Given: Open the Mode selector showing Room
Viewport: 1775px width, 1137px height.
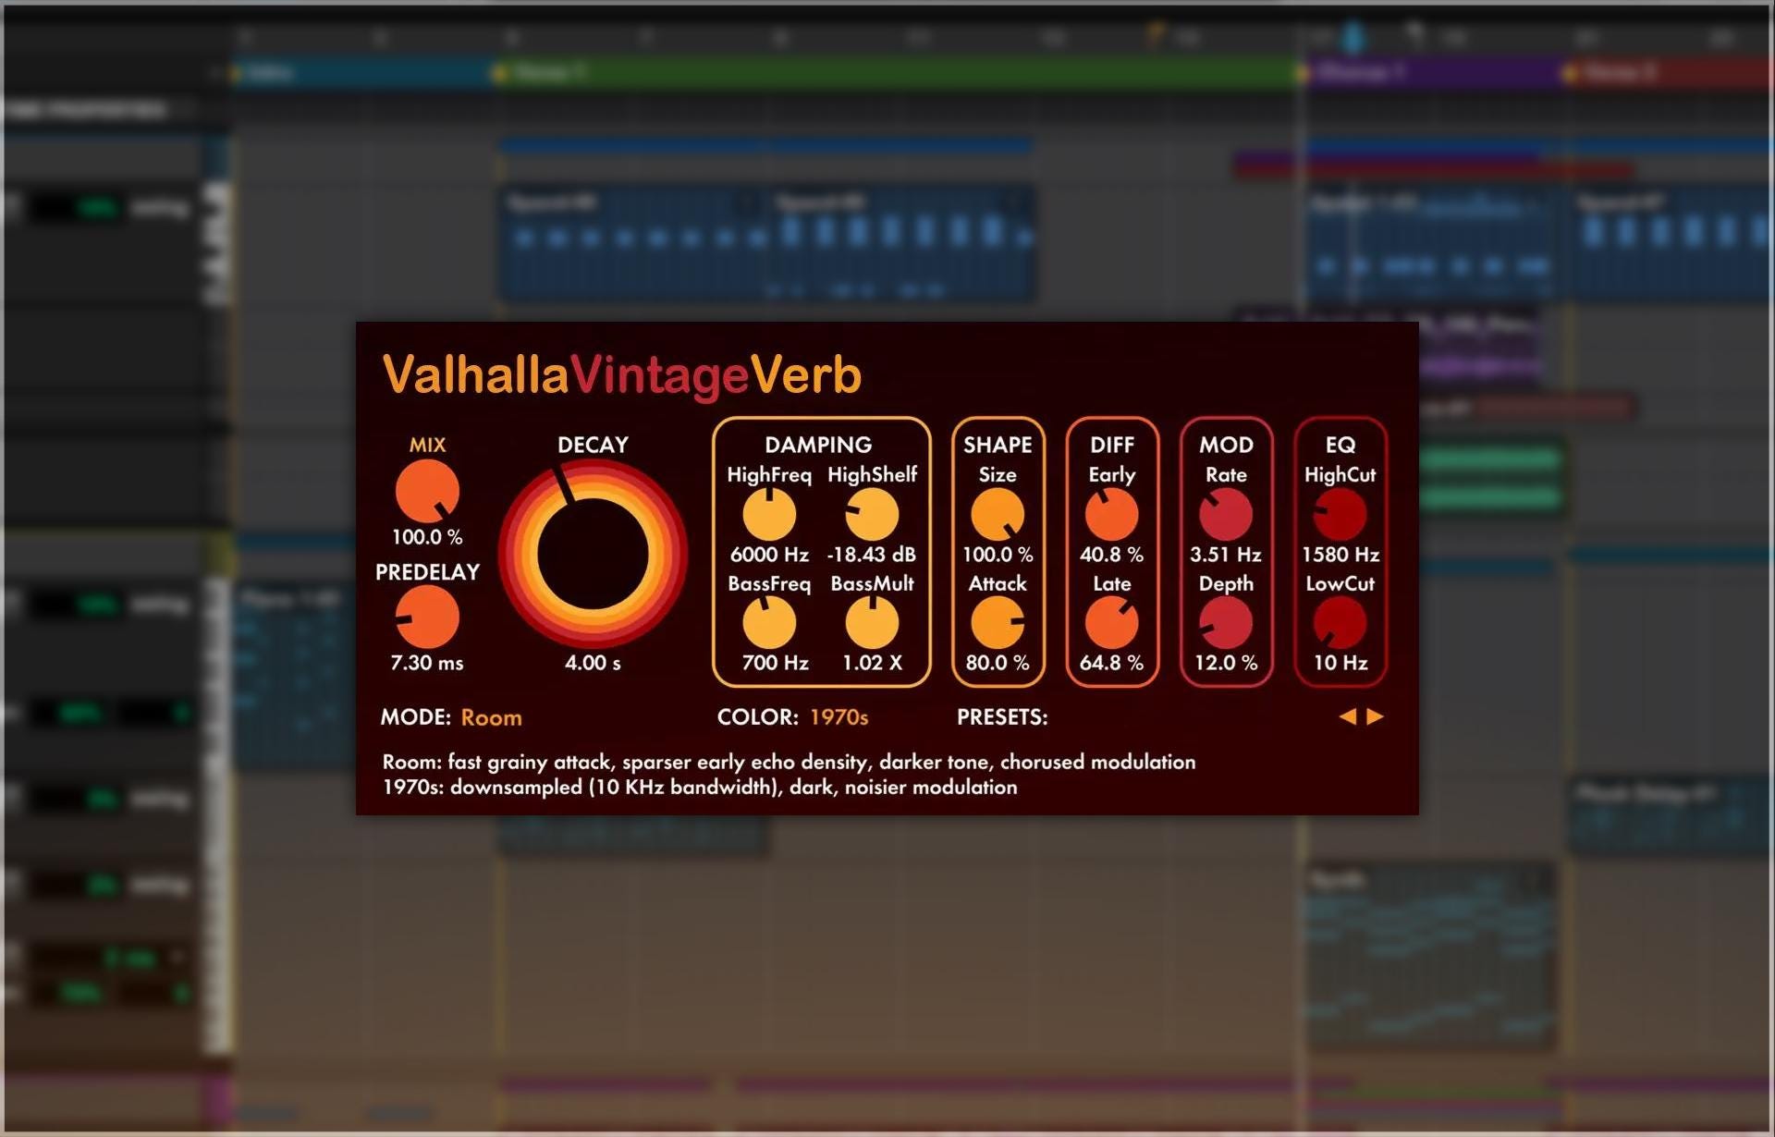Looking at the screenshot, I should [491, 717].
